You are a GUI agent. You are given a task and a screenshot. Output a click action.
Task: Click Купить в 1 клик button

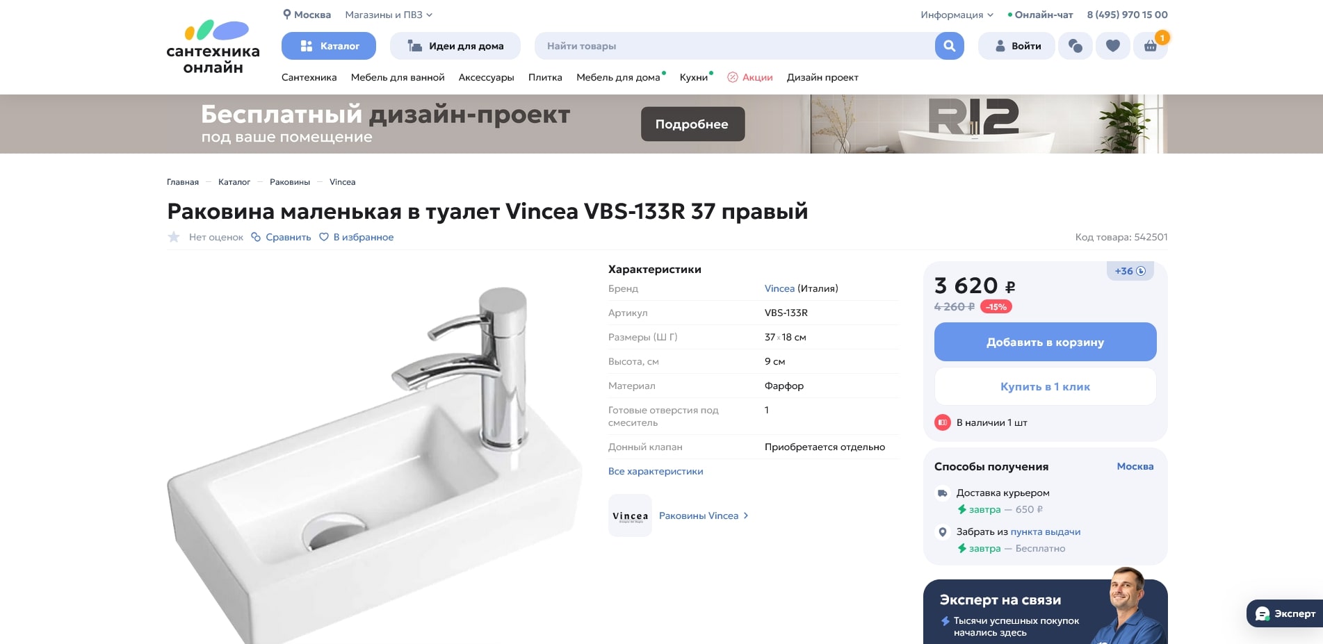(1045, 386)
